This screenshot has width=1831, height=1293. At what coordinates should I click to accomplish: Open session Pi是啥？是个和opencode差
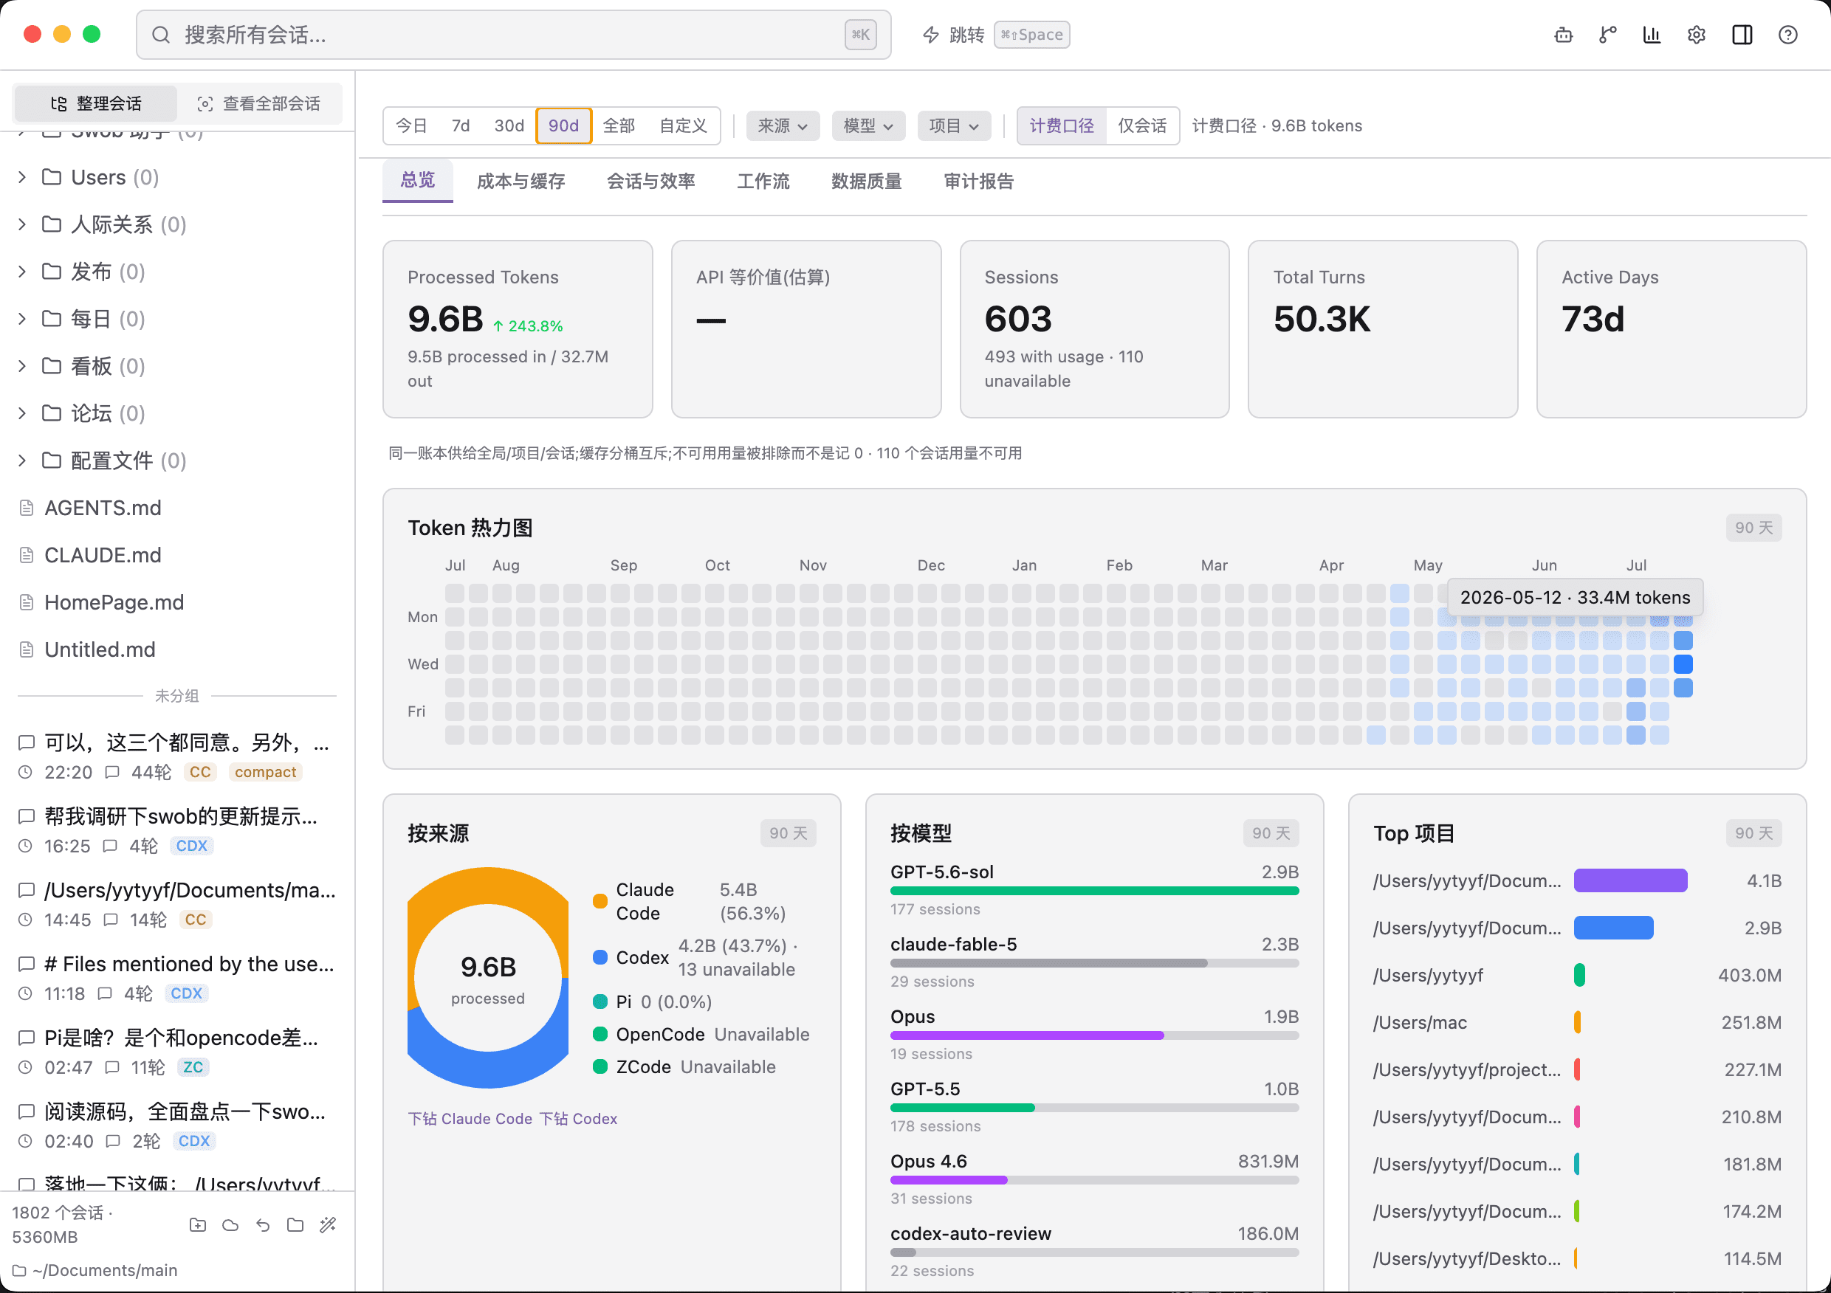click(x=177, y=1052)
